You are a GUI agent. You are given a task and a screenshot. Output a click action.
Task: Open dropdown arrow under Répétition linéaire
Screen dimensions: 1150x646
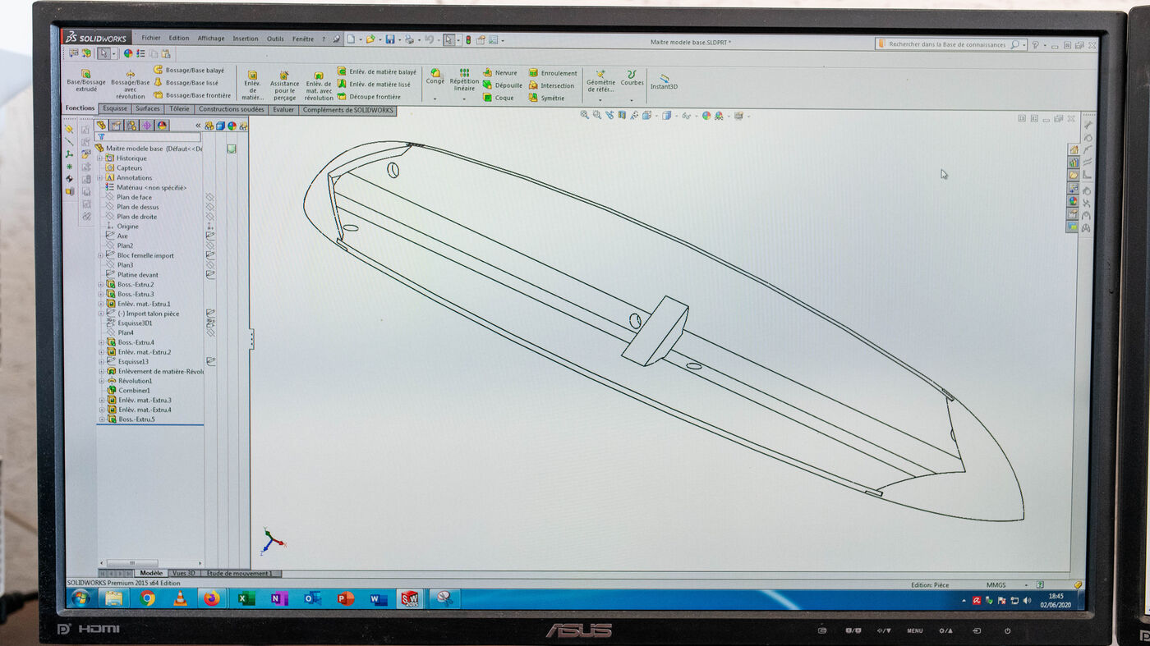(x=464, y=99)
